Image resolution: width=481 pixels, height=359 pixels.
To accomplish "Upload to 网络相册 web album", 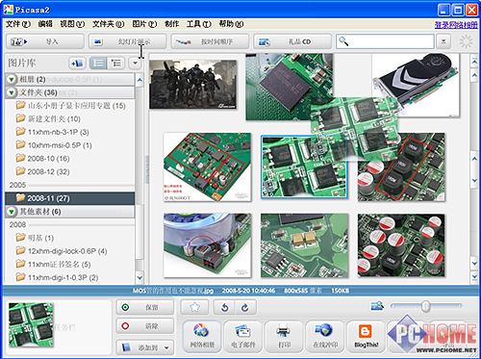I will click(202, 336).
